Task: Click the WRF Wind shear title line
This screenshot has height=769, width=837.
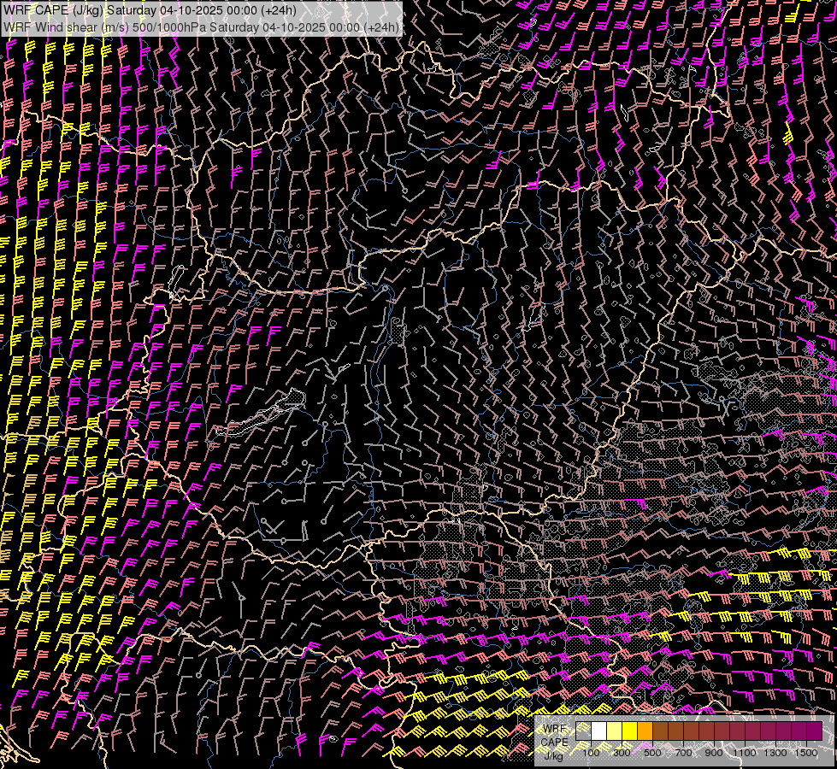Action: click(202, 27)
